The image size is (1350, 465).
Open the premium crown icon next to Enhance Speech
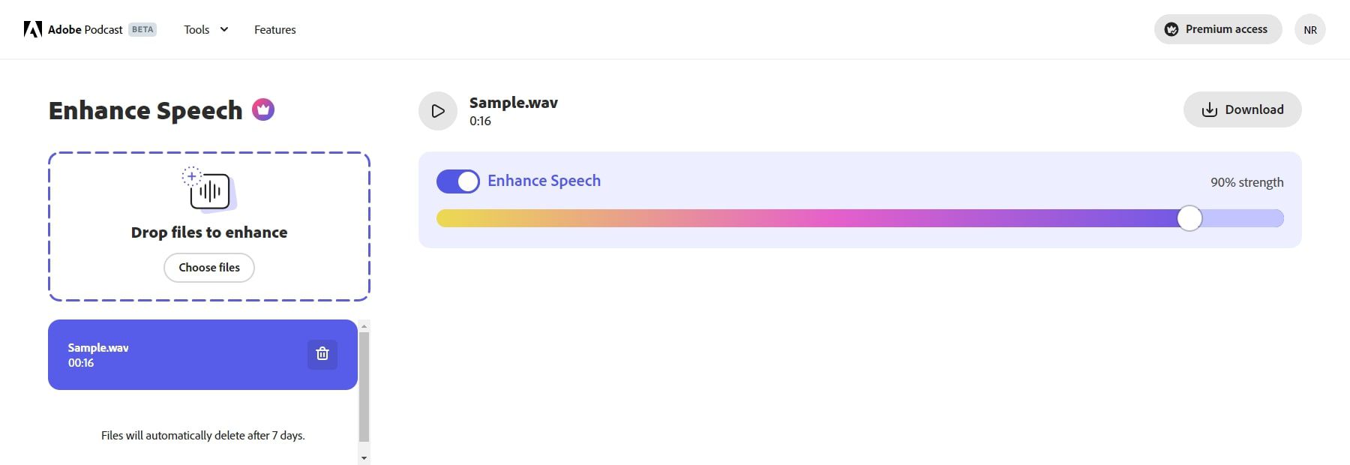point(264,109)
